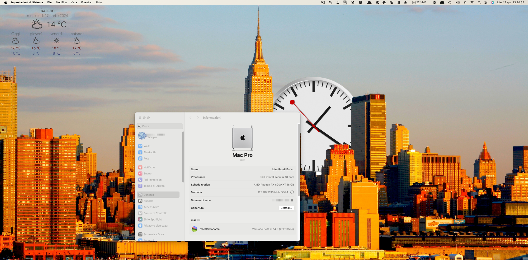Click Spotlight search icon in menu bar
528x260 pixels.
click(x=479, y=2)
